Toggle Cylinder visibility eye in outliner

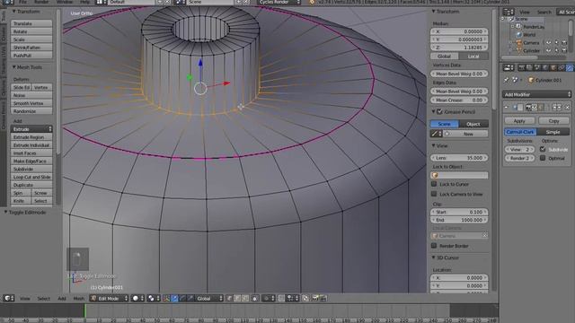pyautogui.click(x=549, y=50)
